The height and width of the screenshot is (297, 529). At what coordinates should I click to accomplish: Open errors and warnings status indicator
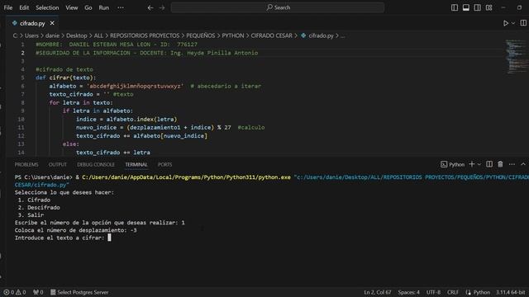pyautogui.click(x=15, y=292)
